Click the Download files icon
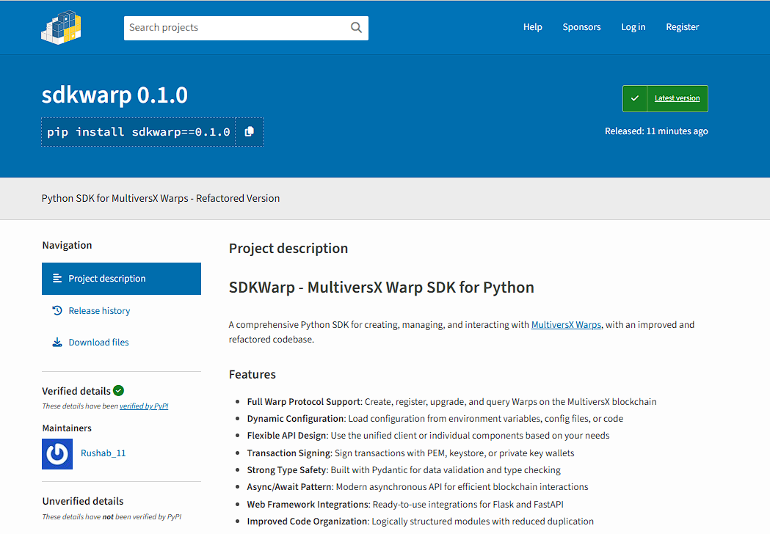 (x=57, y=342)
